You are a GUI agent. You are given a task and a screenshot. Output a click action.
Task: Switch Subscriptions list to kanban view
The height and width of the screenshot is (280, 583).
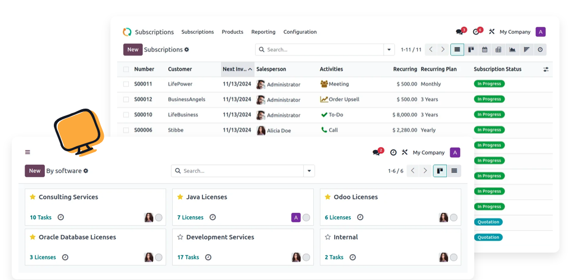coord(471,50)
